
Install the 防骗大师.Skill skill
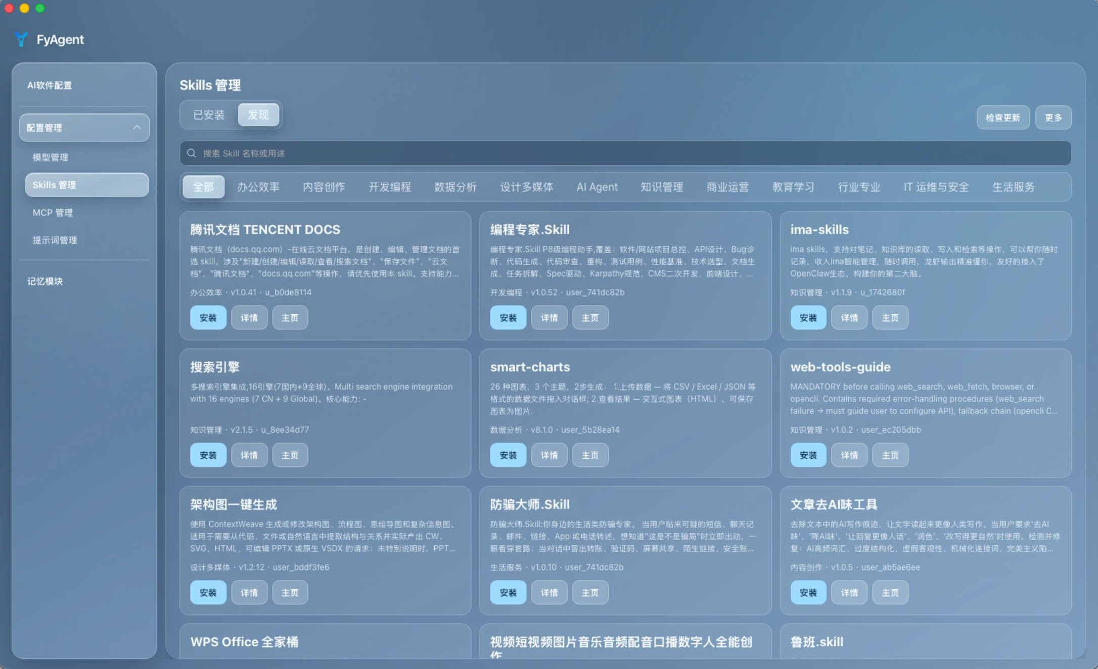click(x=508, y=593)
